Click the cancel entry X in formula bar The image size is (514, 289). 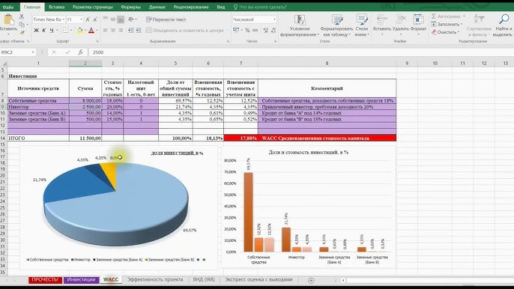point(54,52)
